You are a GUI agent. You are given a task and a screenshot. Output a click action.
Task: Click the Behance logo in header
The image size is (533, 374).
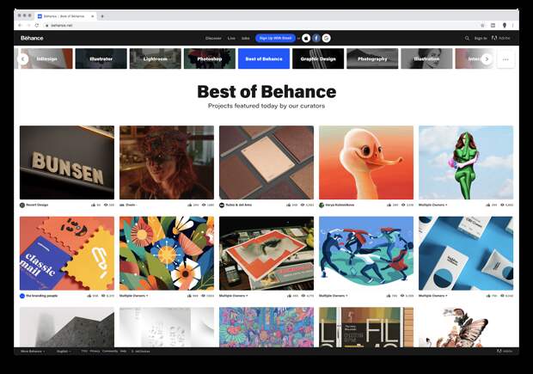pos(32,38)
